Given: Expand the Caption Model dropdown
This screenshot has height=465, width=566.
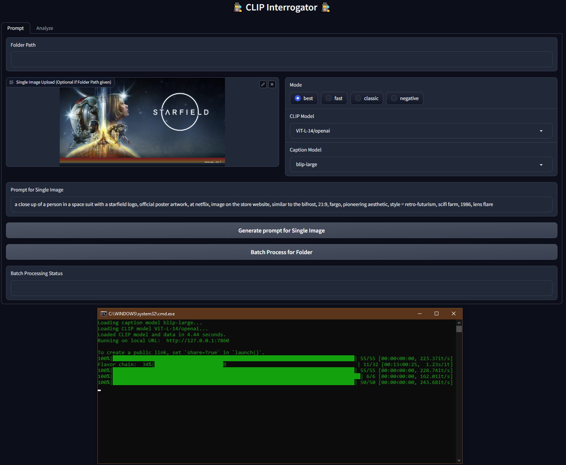Looking at the screenshot, I should coord(421,165).
